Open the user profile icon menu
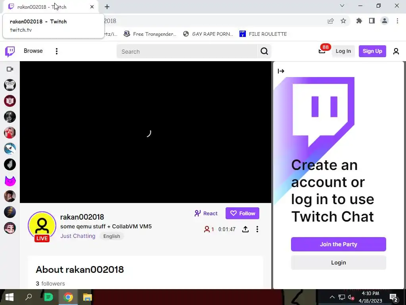The width and height of the screenshot is (406, 305). point(396,51)
